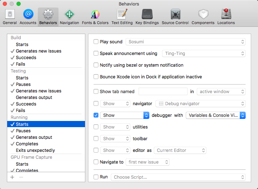The width and height of the screenshot is (258, 189).
Task: Select Running Completes behavior
Action: coord(46,144)
